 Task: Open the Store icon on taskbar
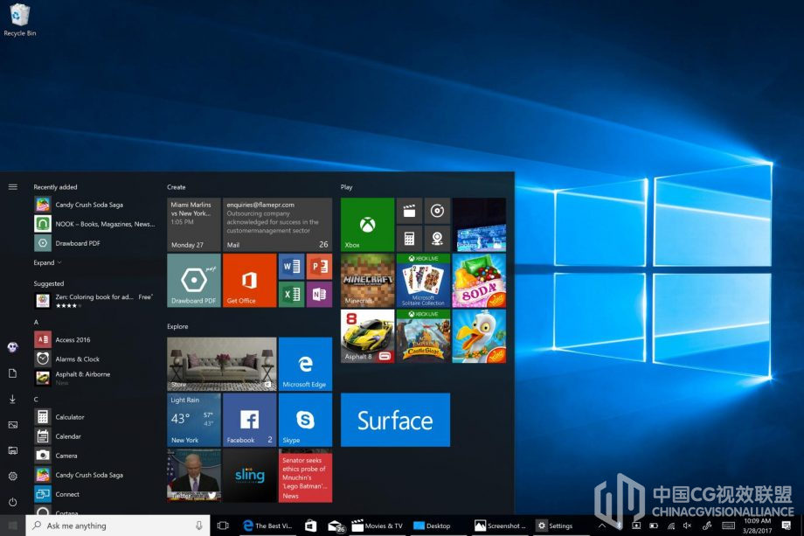(x=310, y=526)
